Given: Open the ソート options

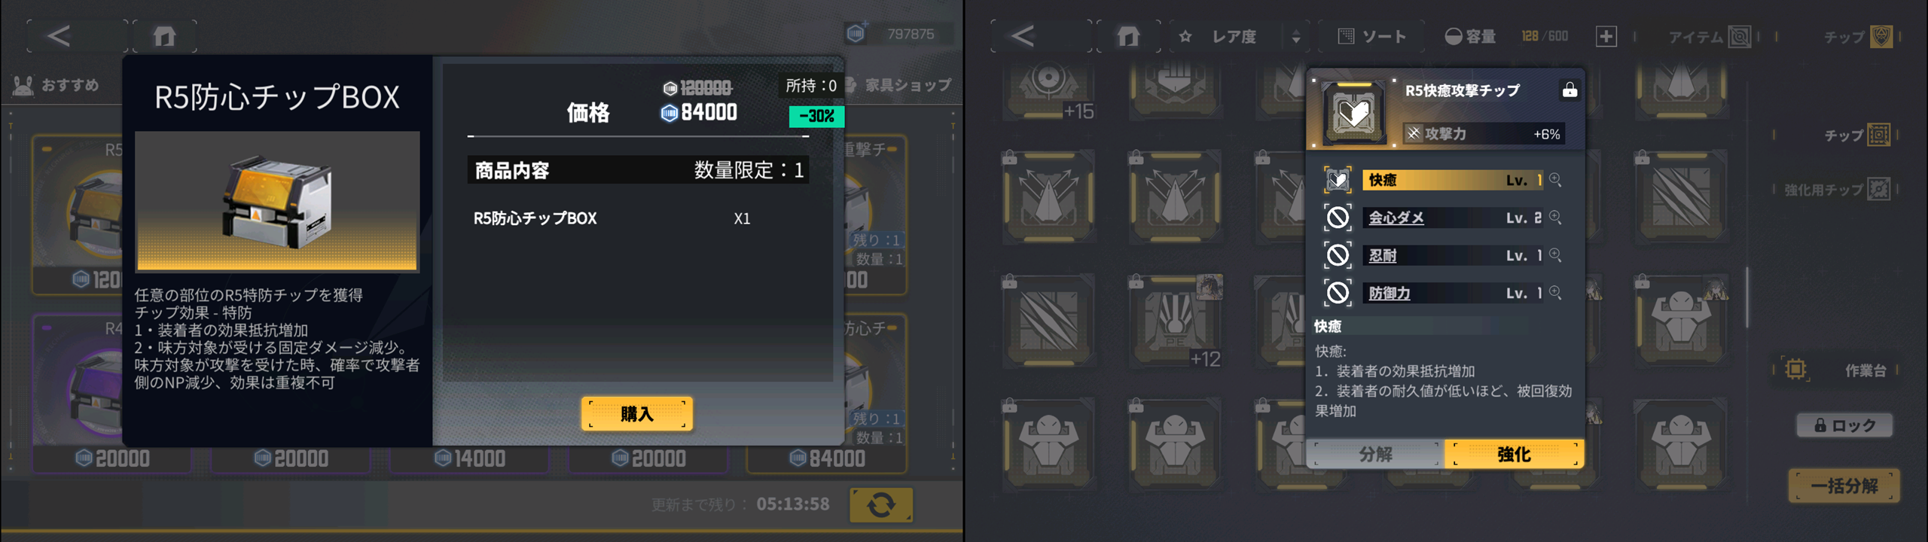Looking at the screenshot, I should click(1371, 36).
